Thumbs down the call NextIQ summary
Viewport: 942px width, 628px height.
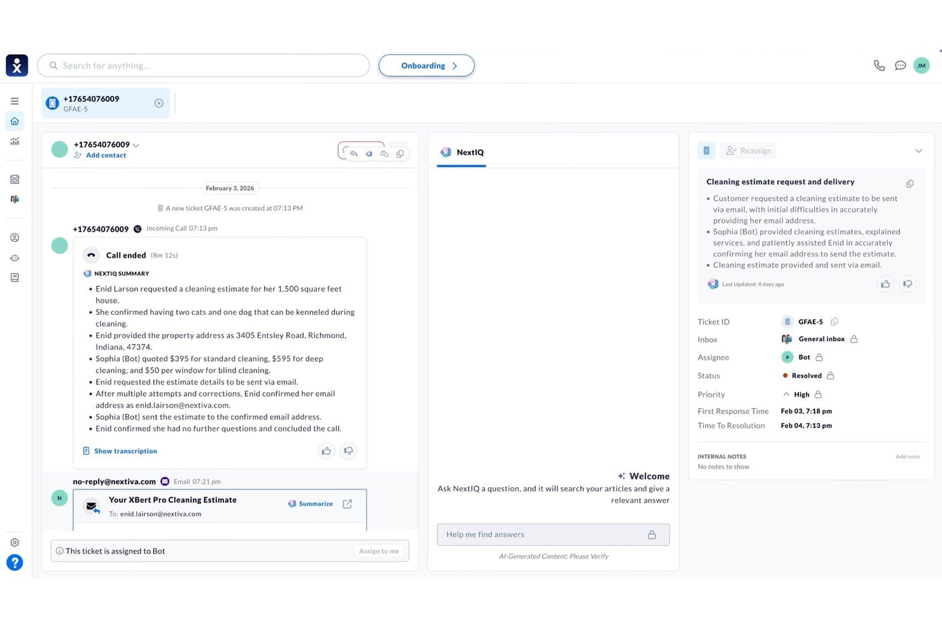point(348,451)
